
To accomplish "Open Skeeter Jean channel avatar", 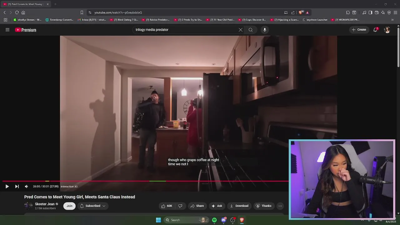I will 28,206.
